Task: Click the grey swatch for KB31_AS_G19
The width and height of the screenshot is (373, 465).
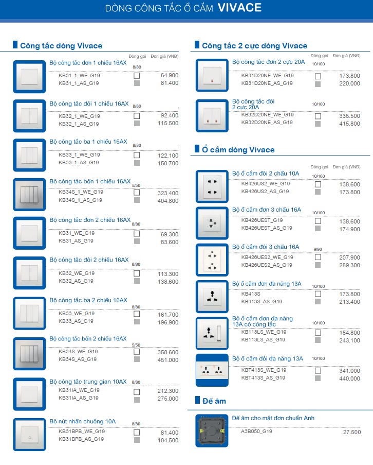Action: coord(137,242)
